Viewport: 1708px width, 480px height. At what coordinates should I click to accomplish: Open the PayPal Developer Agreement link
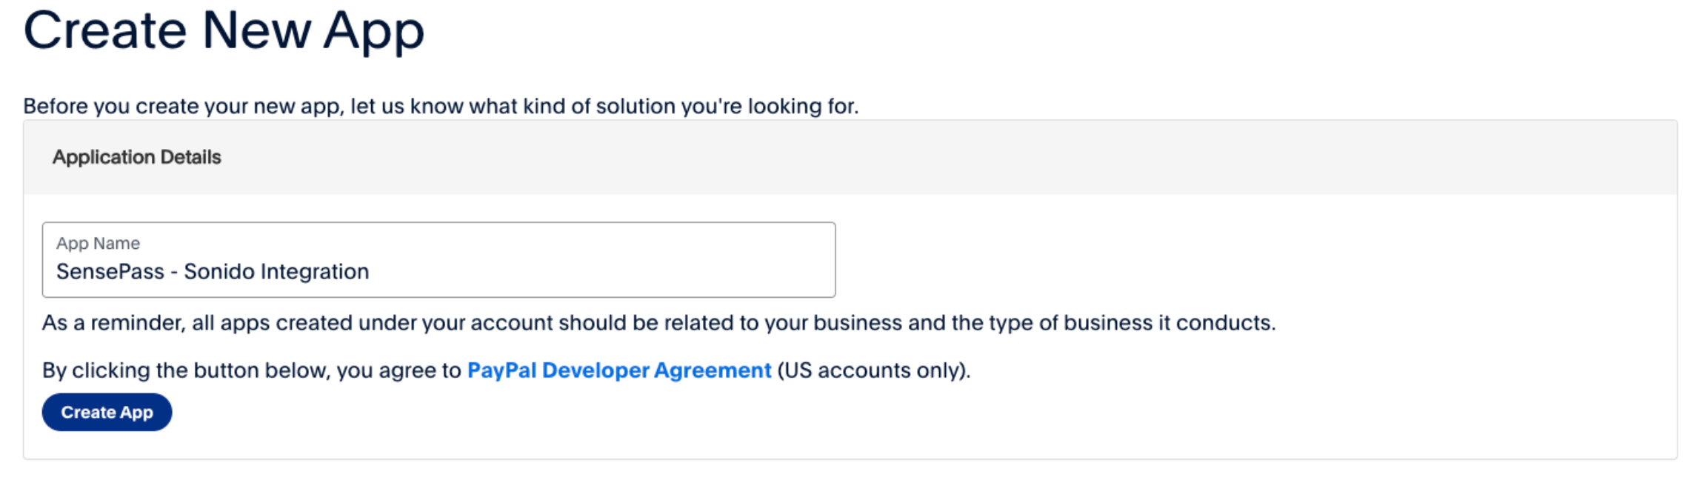(618, 370)
